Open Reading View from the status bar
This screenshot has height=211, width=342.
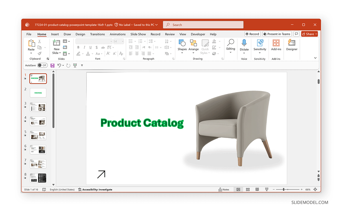point(257,189)
